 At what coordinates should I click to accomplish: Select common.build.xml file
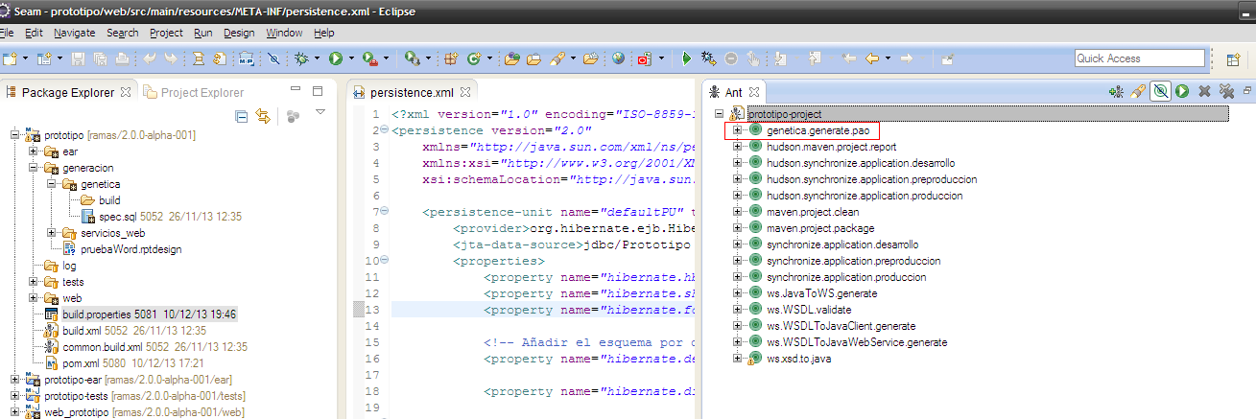pos(146,347)
